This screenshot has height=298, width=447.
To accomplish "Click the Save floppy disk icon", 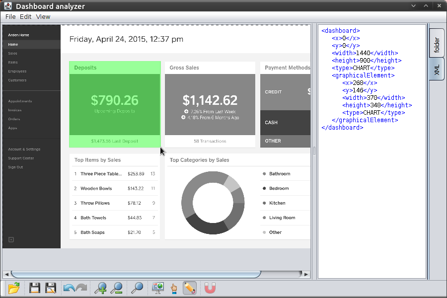I will 34,288.
